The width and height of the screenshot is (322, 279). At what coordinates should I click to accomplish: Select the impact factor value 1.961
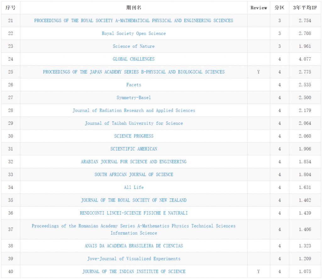click(305, 46)
